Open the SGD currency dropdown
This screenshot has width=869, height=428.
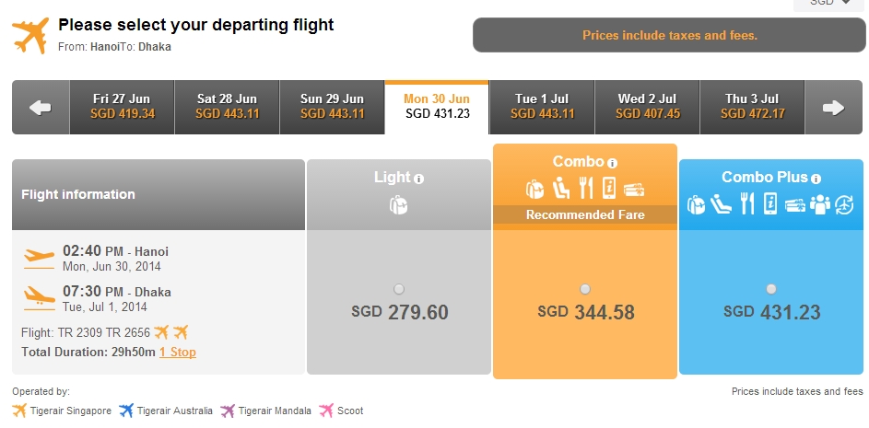829,4
